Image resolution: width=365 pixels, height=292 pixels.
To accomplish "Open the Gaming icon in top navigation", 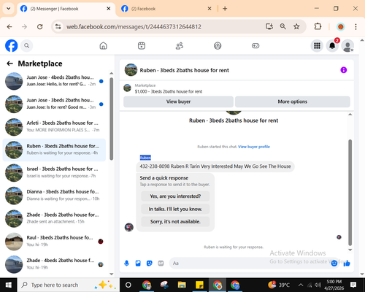I will 255,45.
